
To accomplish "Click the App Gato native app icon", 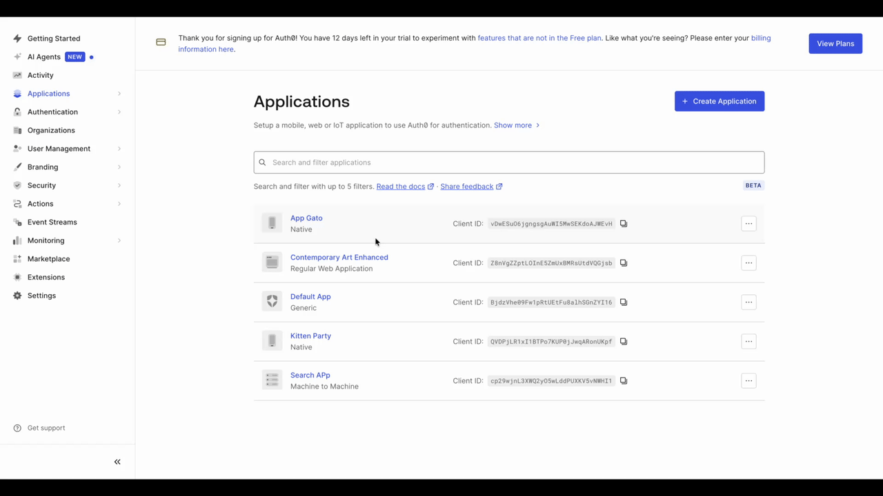I will (272, 223).
